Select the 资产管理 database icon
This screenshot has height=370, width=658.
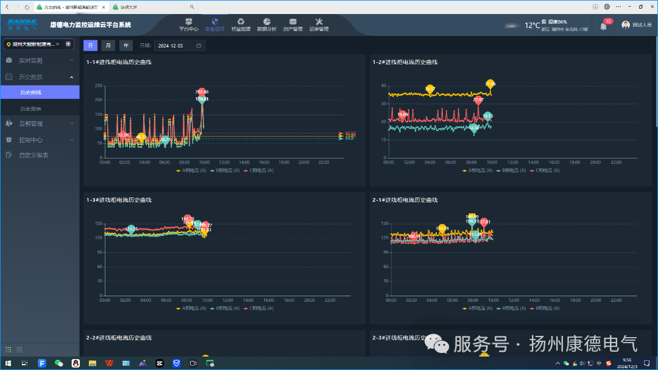(x=293, y=23)
